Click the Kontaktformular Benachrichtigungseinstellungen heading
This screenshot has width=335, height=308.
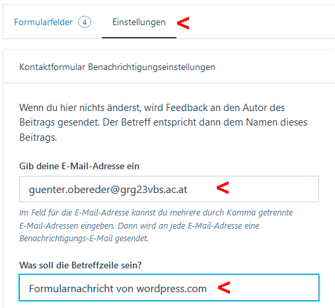117,67
